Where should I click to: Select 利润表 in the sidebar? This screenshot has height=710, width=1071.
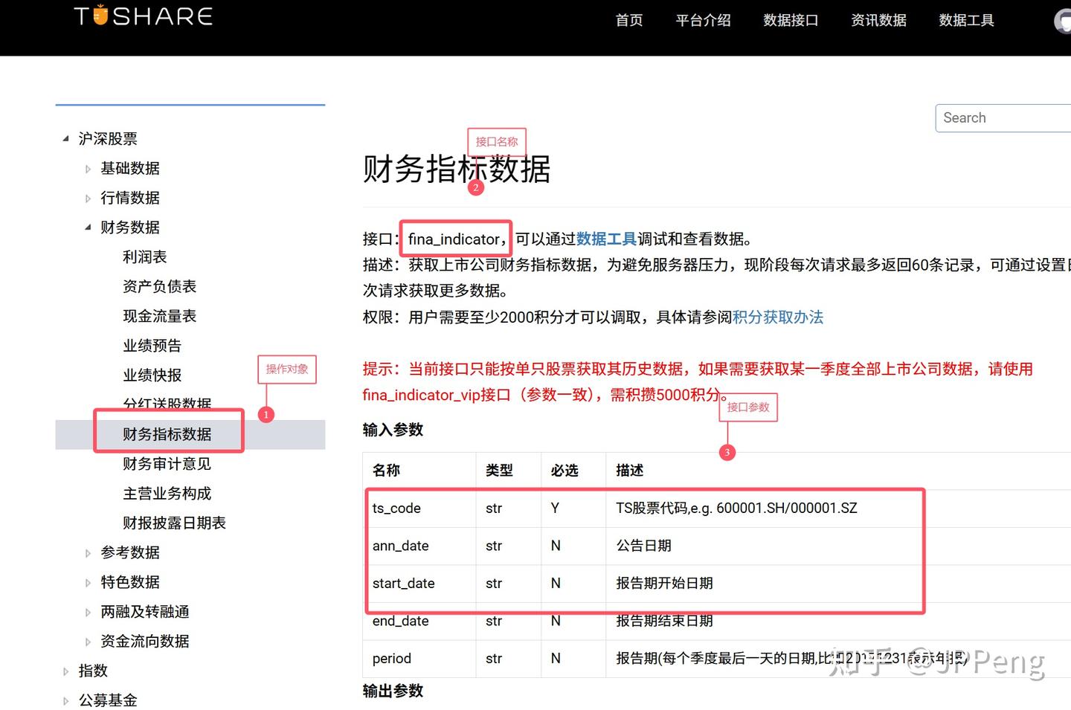[x=144, y=256]
